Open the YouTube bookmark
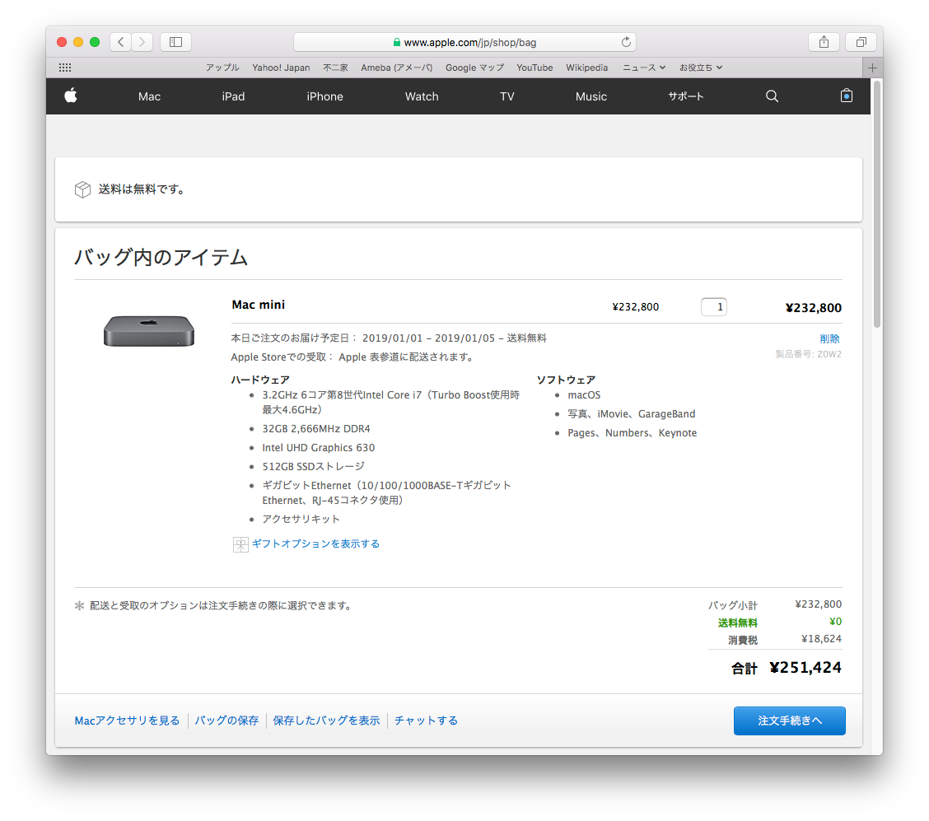 coord(535,68)
